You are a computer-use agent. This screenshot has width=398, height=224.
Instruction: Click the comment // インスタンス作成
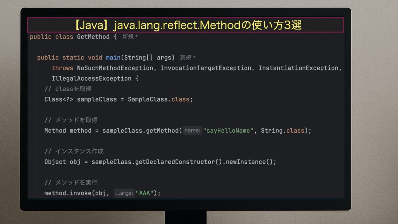click(74, 151)
